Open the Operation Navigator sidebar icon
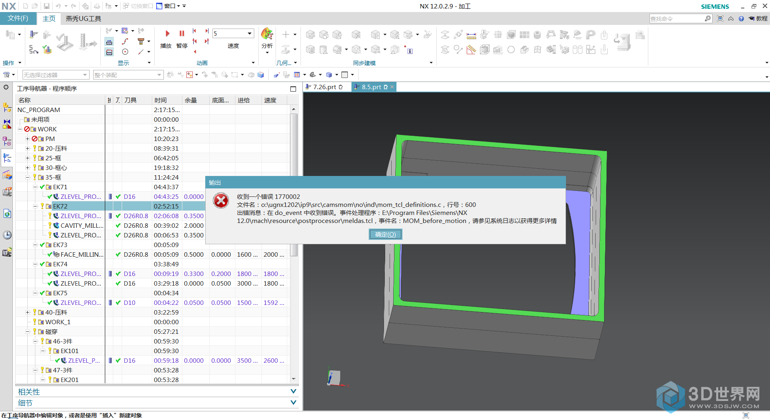This screenshot has height=419, width=770. 7,158
